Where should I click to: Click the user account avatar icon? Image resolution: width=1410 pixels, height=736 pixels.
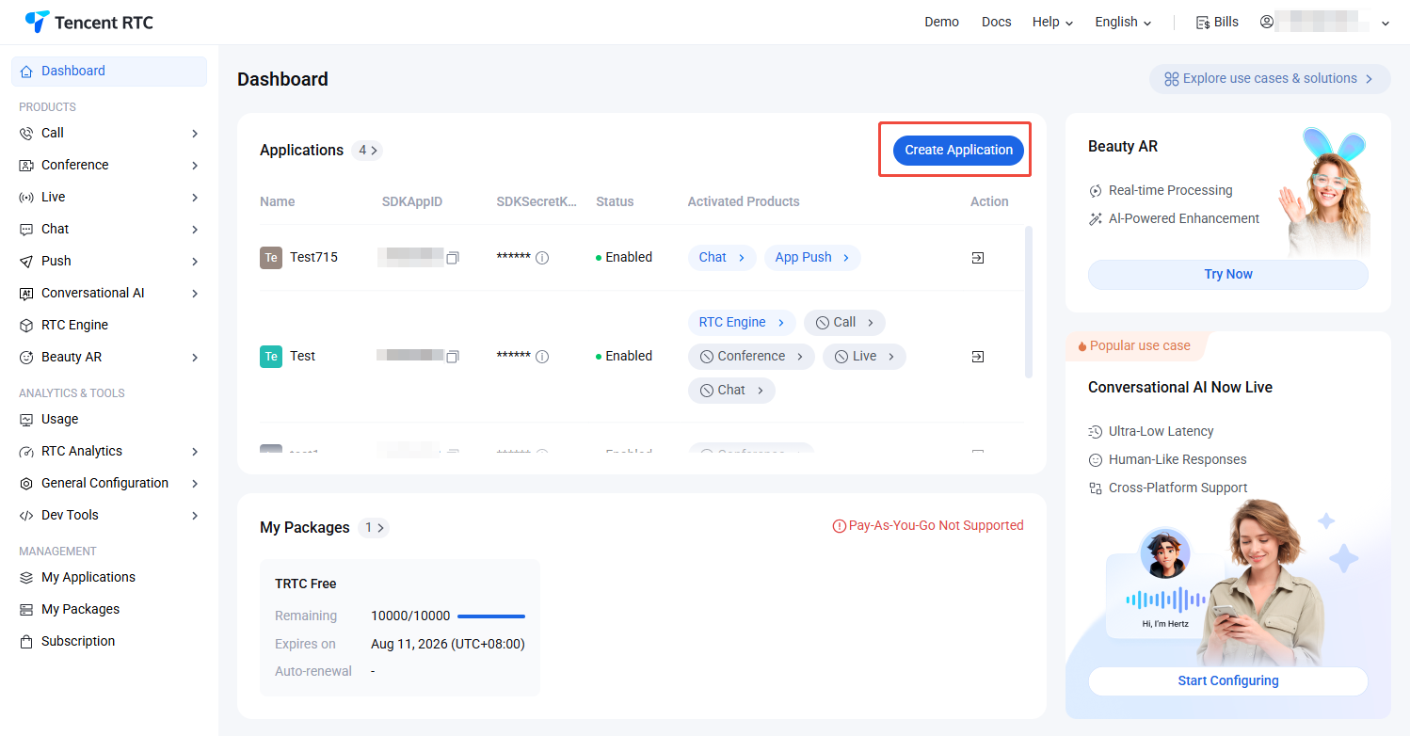[1267, 22]
